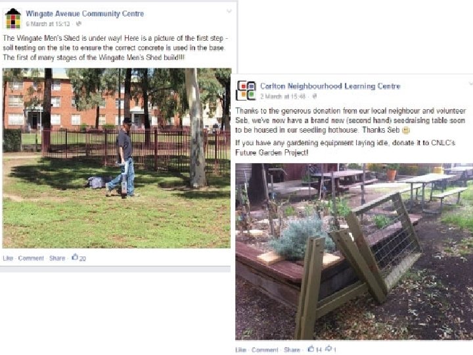Expand the Wingate post options chevron
This screenshot has height=355, width=473.
tap(229, 11)
